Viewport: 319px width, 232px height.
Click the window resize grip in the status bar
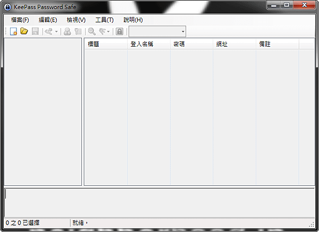pyautogui.click(x=312, y=224)
